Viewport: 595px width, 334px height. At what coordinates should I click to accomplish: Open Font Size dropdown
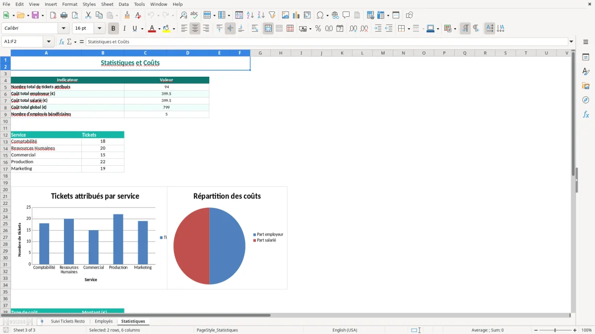[100, 29]
